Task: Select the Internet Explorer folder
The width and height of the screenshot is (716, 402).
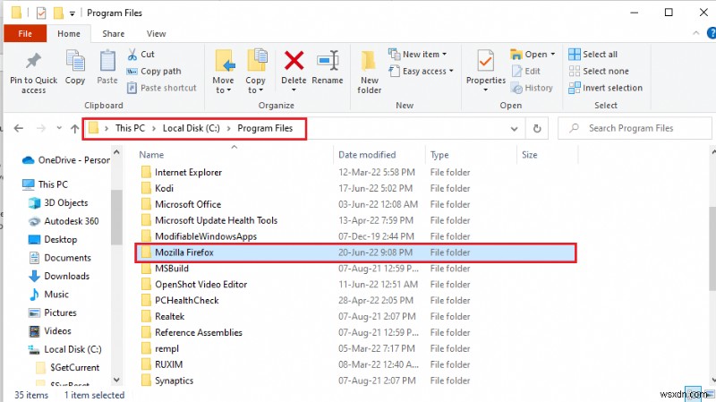Action: pos(188,172)
